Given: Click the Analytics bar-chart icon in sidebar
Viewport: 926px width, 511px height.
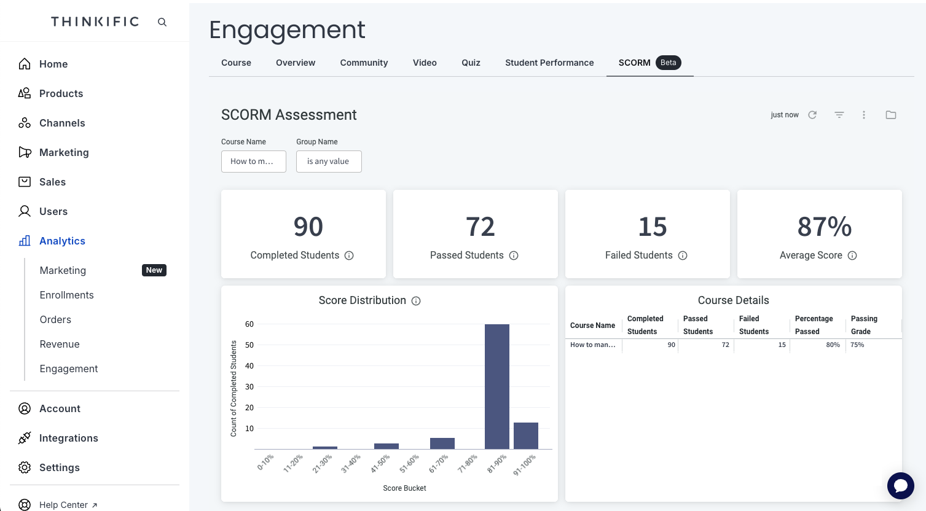Looking at the screenshot, I should point(25,241).
